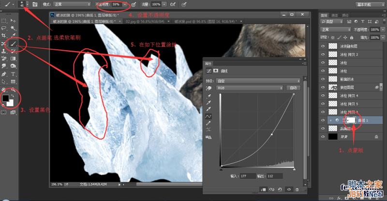Click the 自动 auto button in Curves
The width and height of the screenshot is (387, 201).
tap(293, 88)
